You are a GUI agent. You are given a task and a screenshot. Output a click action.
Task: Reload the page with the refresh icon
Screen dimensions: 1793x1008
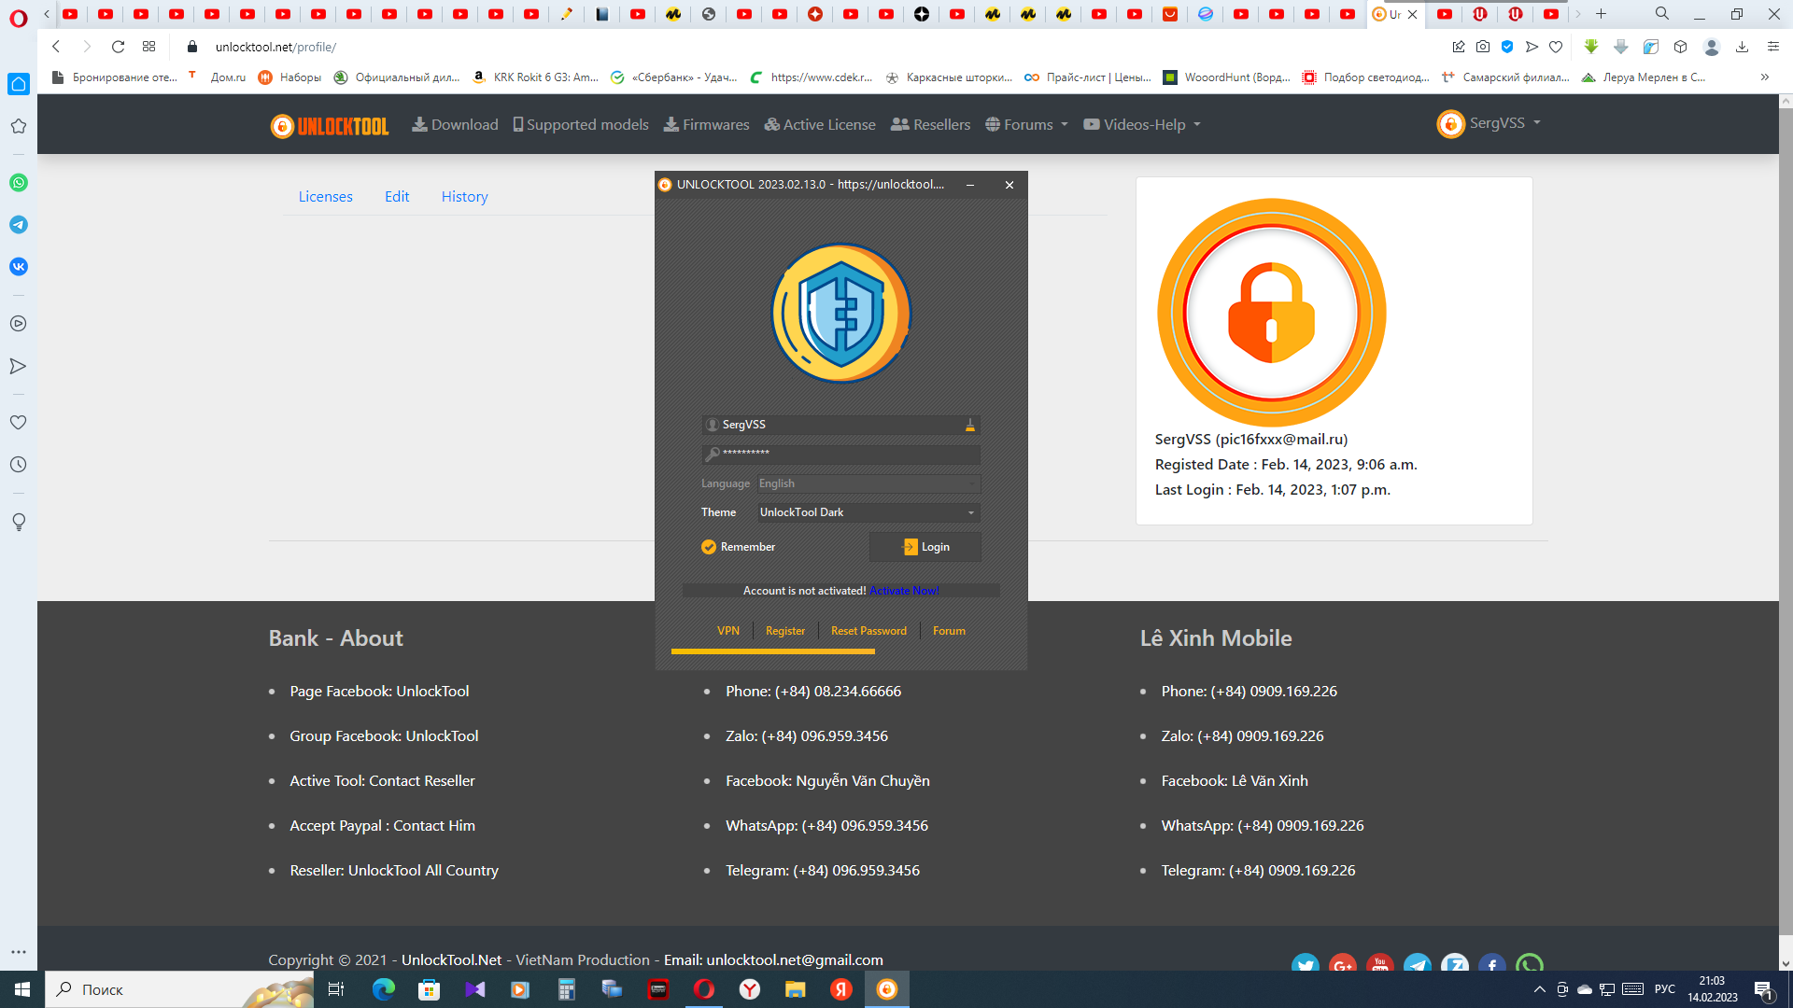(118, 47)
